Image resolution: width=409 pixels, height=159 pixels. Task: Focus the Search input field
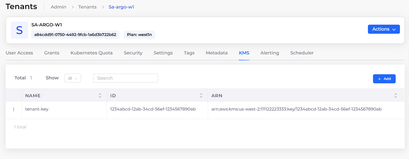126,78
